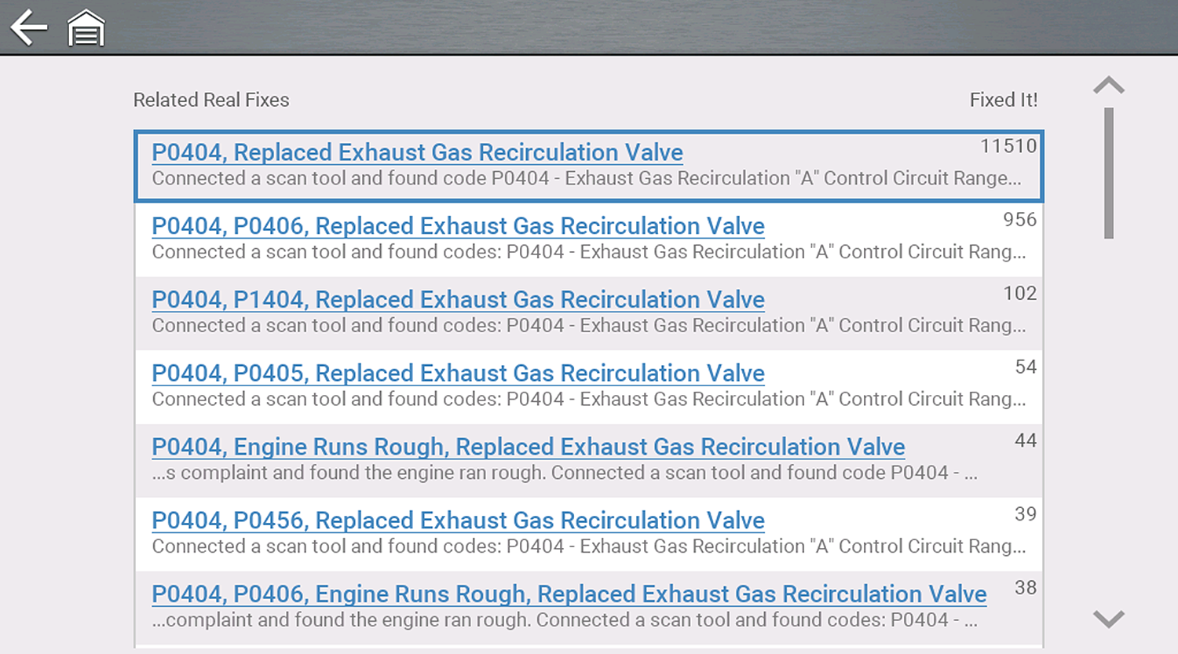1178x654 pixels.
Task: Open the P0404, P0456 Replaced EGR Valve fix
Action: click(x=458, y=521)
